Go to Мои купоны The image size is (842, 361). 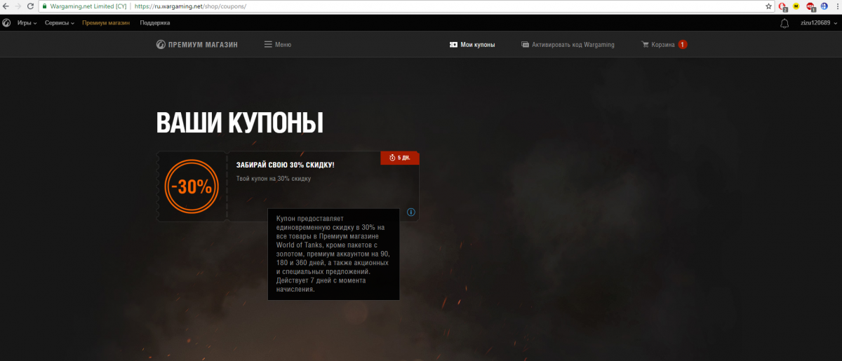(478, 44)
